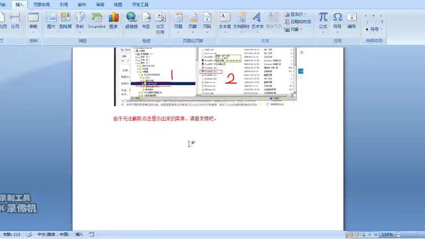The height and width of the screenshot is (239, 425).
Task: Expand the Table (表格) dropdown arrow
Action: click(x=33, y=33)
